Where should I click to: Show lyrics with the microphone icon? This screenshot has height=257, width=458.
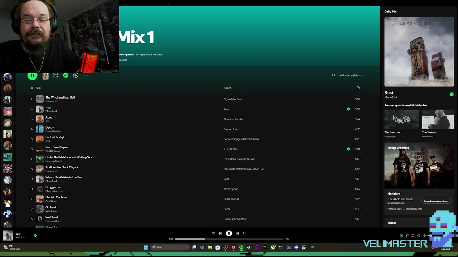pyautogui.click(x=407, y=235)
